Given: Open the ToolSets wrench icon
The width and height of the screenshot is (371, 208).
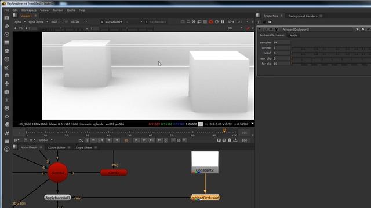Looking at the screenshot, I should [x=7, y=133].
